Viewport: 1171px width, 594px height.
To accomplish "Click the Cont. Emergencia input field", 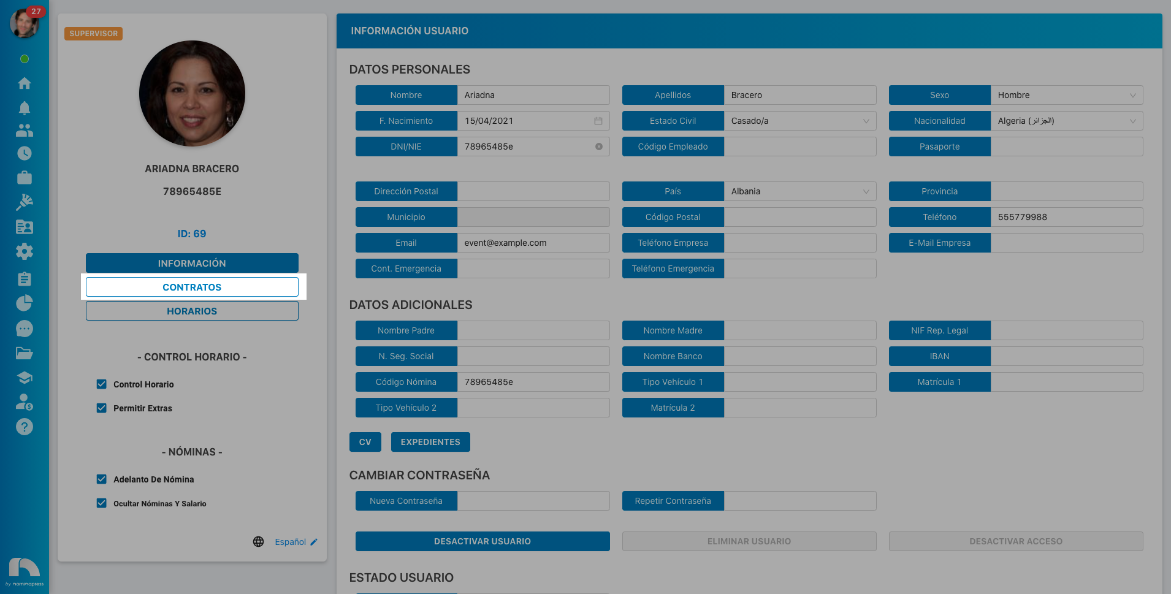I will (x=533, y=268).
